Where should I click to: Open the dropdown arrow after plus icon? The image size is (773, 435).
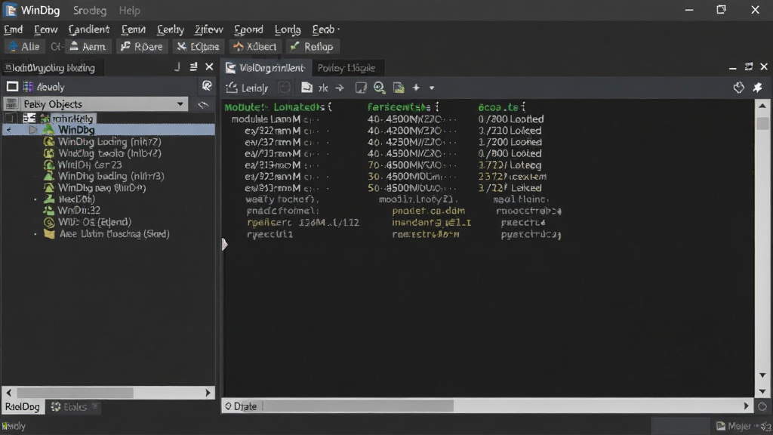(x=432, y=88)
